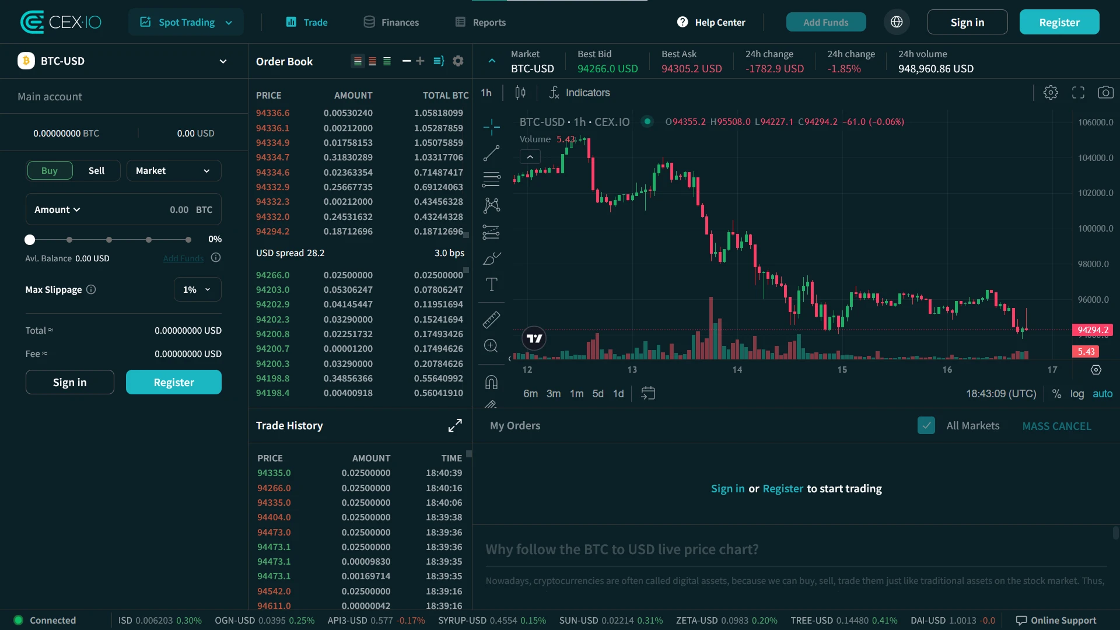Open the text annotation tool
Screen dimensions: 1120x630
coord(492,285)
